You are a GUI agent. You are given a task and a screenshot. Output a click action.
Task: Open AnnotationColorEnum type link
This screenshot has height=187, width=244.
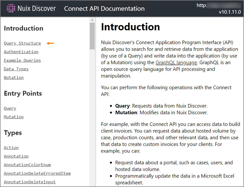tap(27, 165)
